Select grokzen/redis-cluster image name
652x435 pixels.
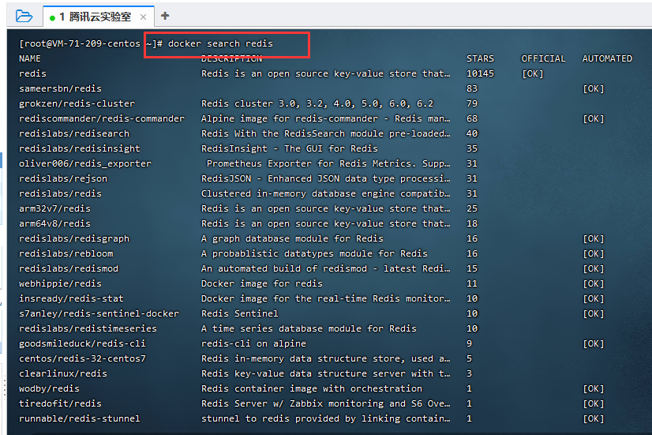click(x=77, y=103)
